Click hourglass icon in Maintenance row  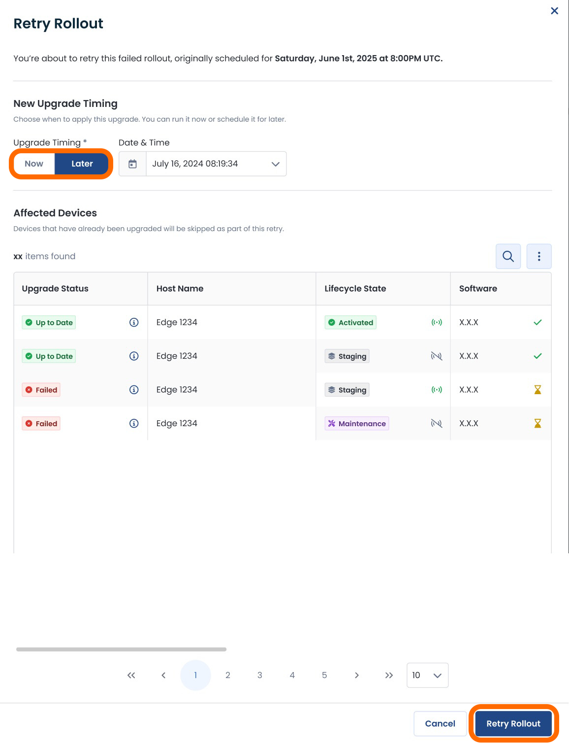click(x=537, y=423)
